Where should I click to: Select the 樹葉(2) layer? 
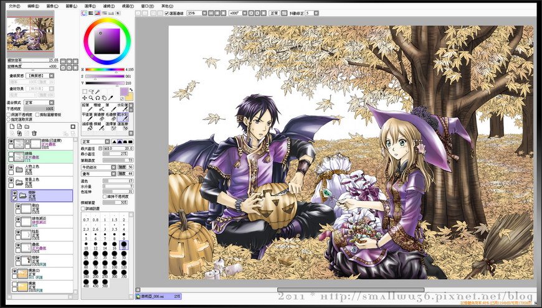[x=42, y=274]
